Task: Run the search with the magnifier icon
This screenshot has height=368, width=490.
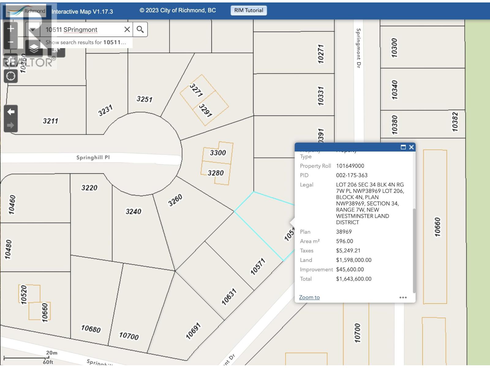Action: coord(140,29)
